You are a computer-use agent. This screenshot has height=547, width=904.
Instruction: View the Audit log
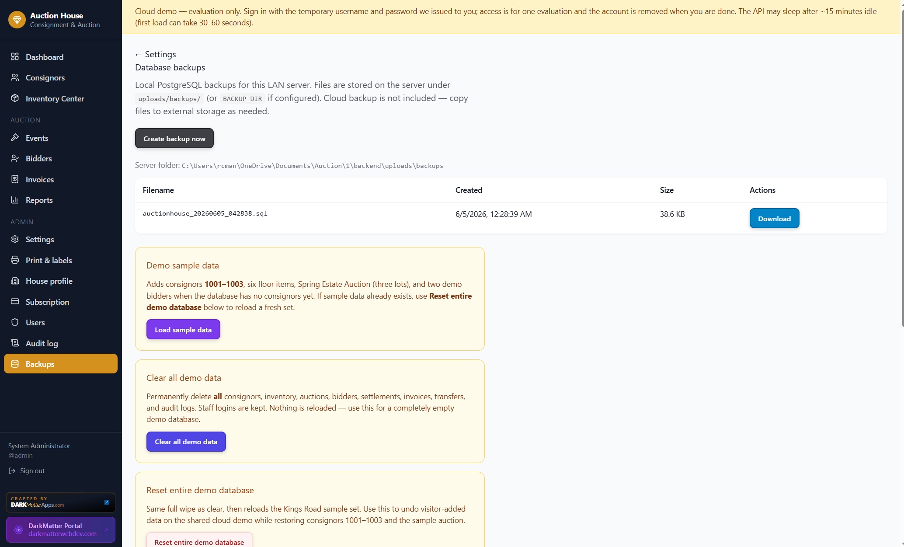coord(61,343)
